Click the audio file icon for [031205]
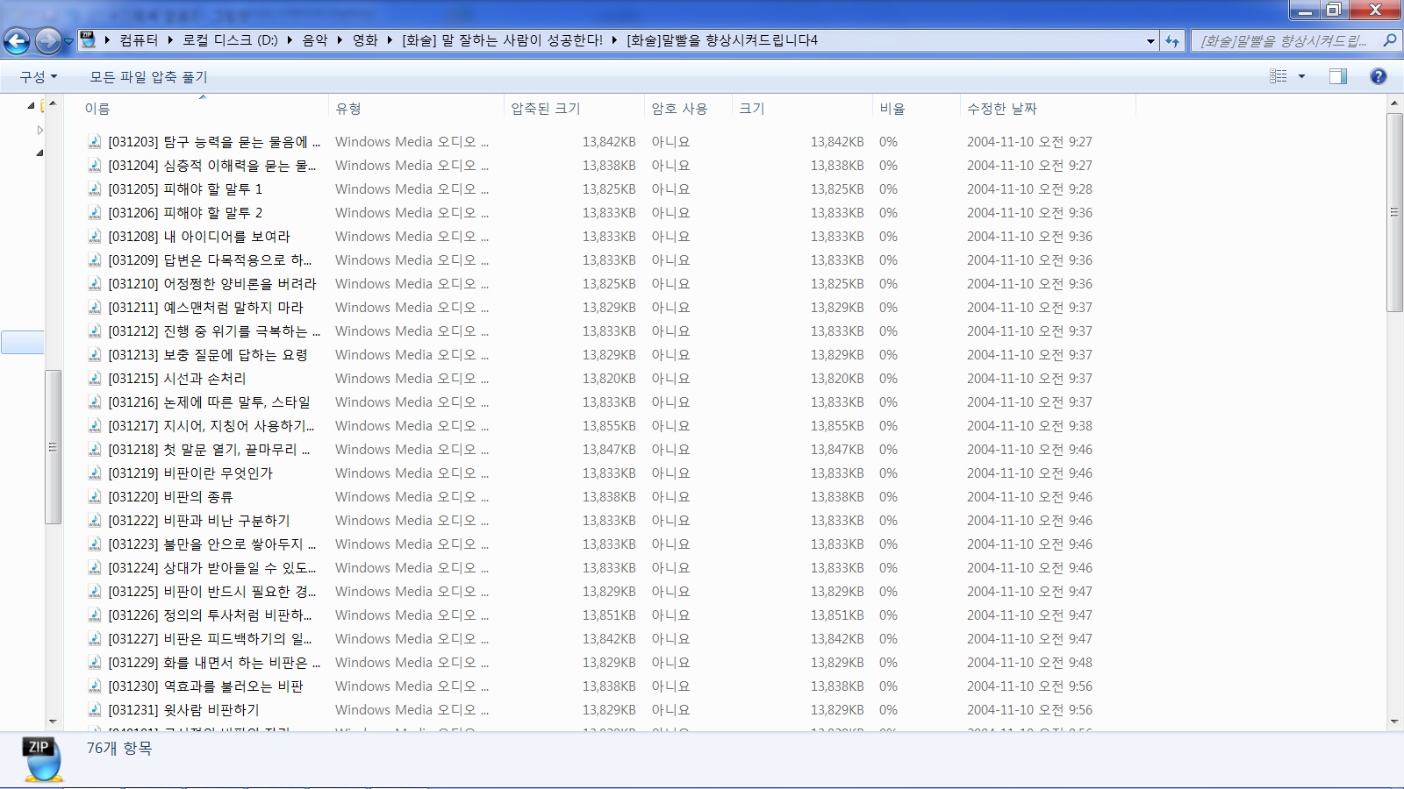Image resolution: width=1404 pixels, height=789 pixels. point(95,189)
